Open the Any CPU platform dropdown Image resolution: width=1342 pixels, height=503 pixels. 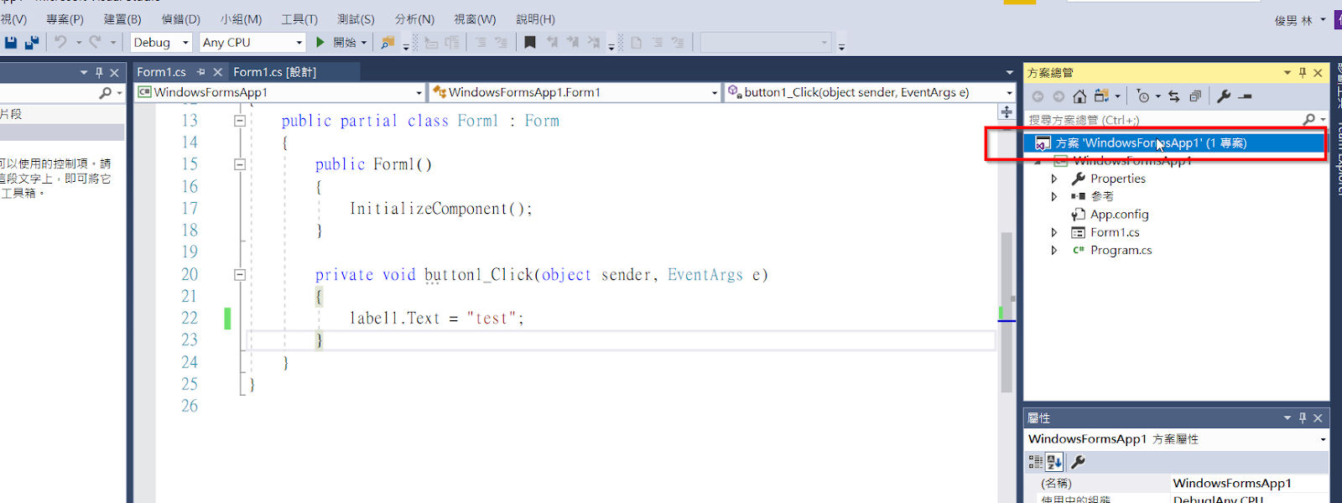click(299, 42)
